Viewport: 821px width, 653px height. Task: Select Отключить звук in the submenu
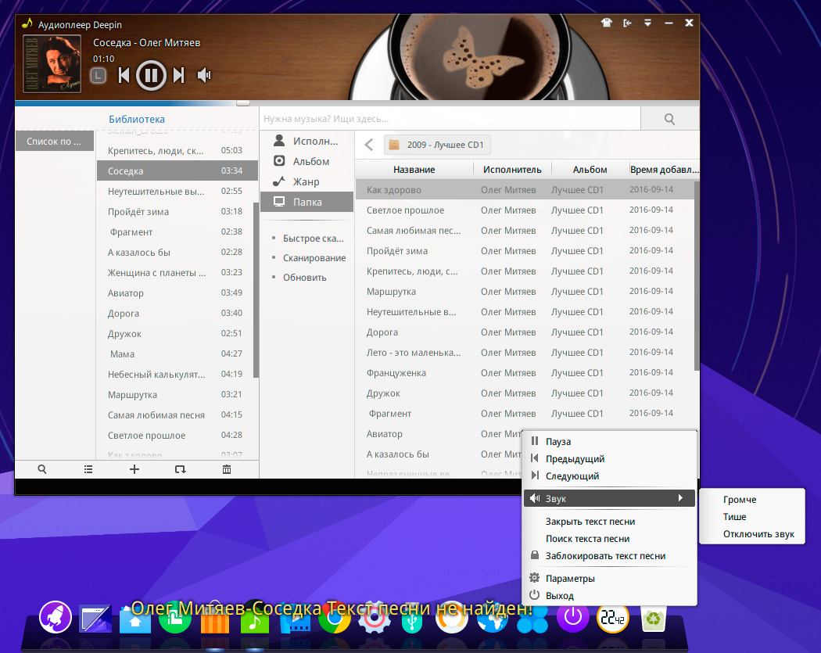[758, 534]
